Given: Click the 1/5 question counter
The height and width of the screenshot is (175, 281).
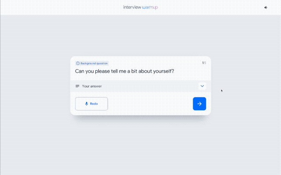Looking at the screenshot, I should point(204,63).
